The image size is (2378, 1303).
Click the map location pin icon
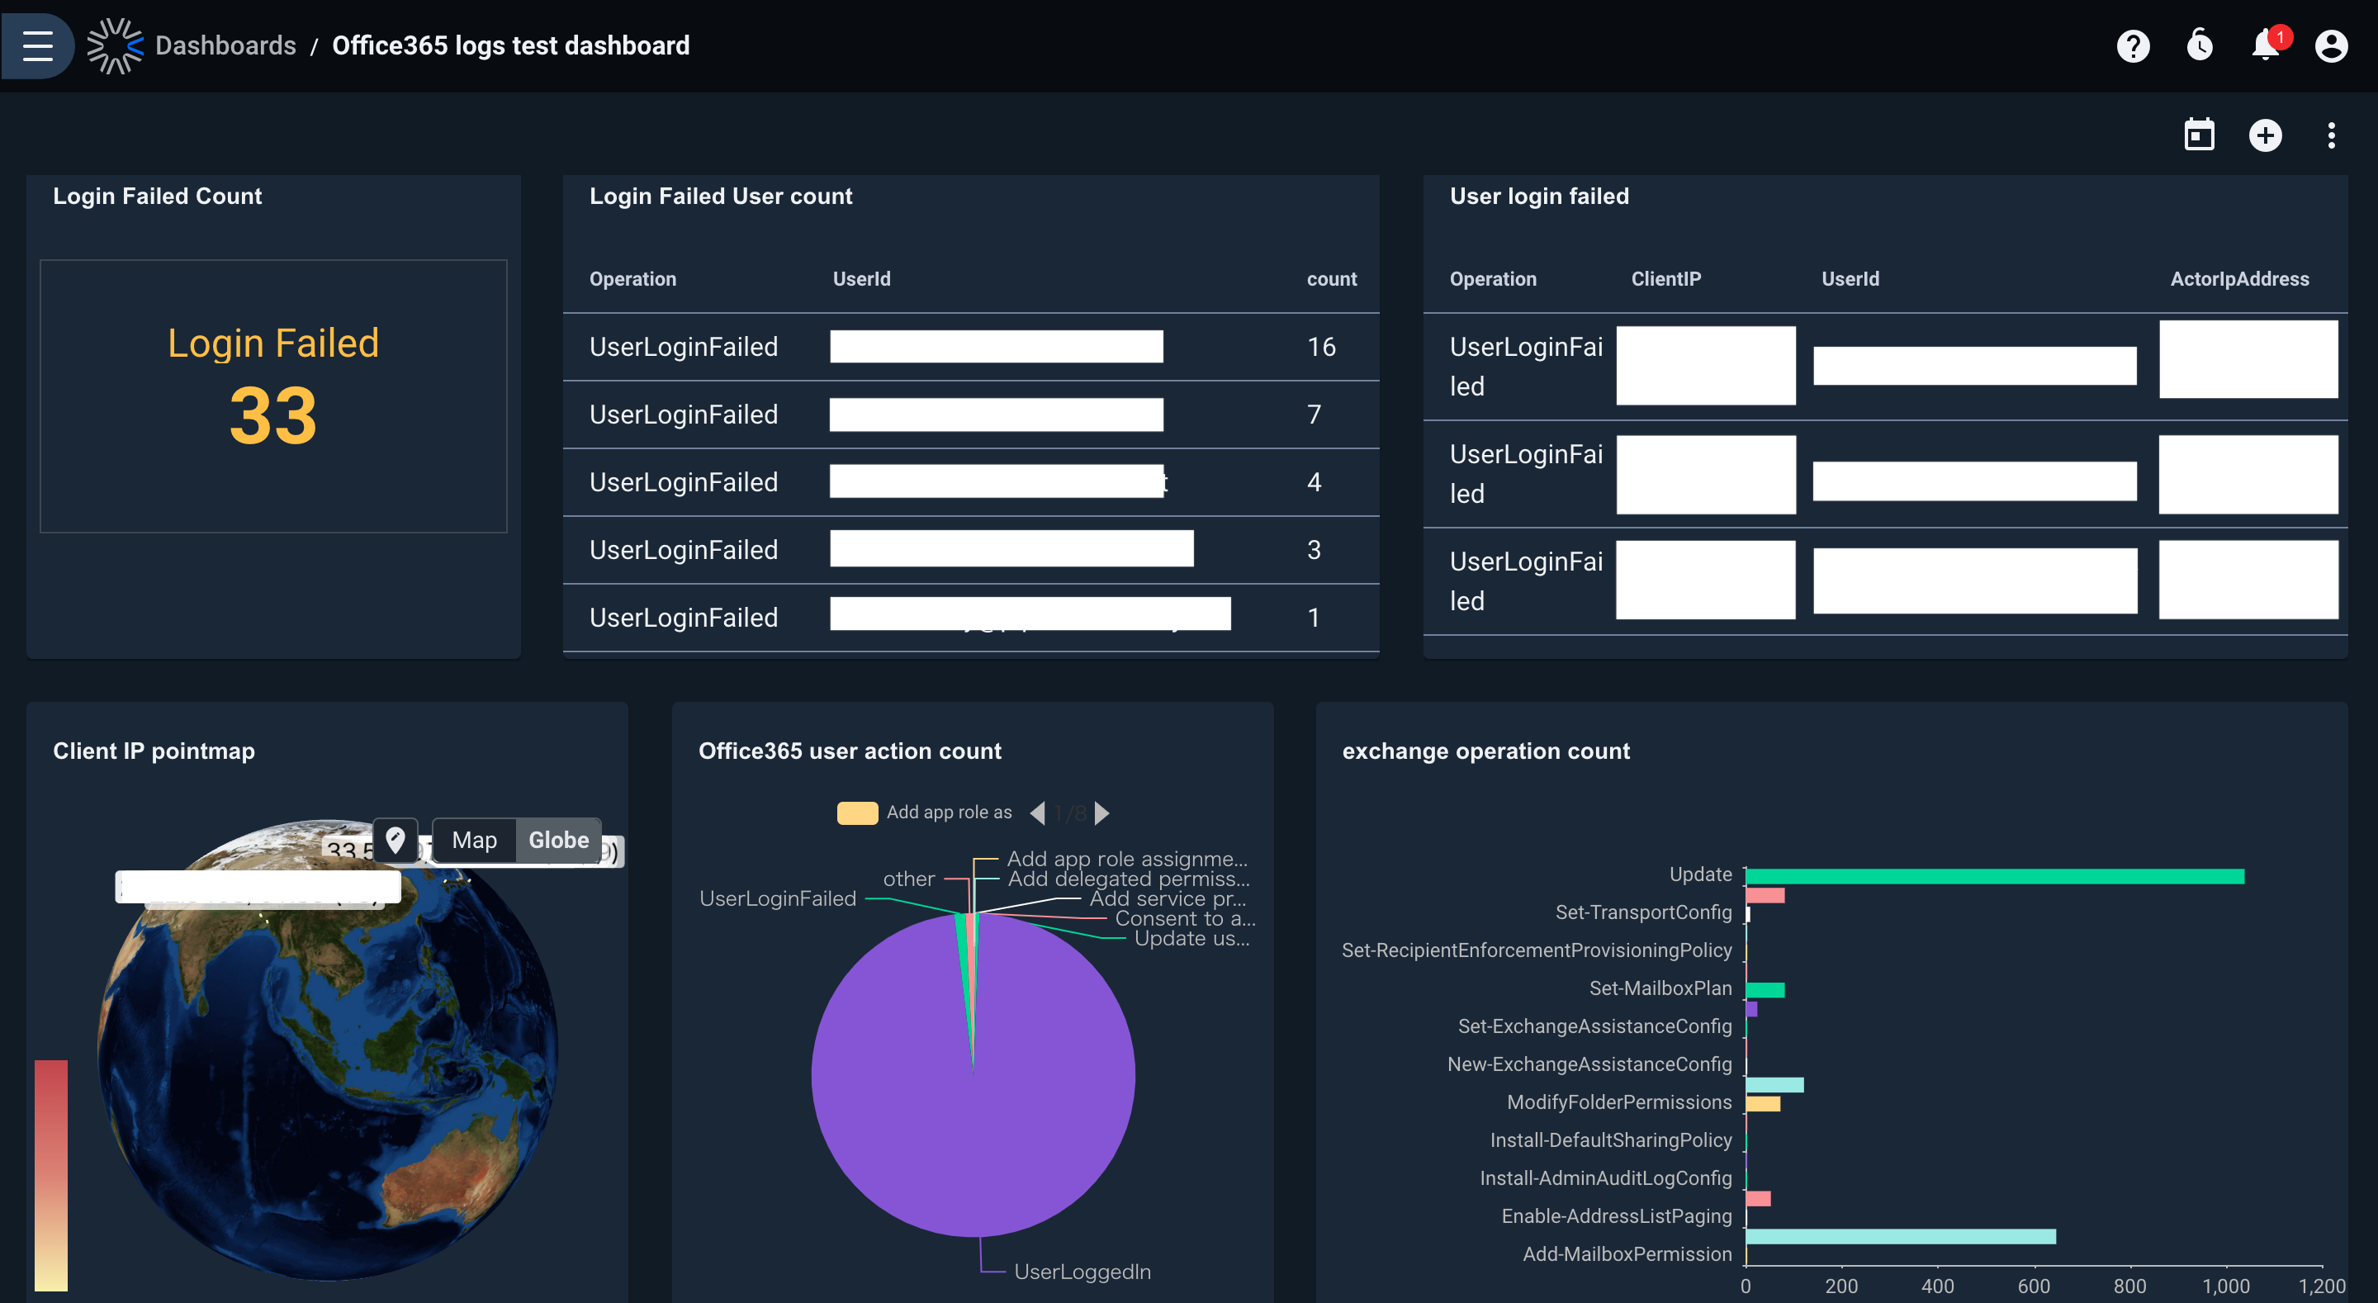(x=396, y=840)
